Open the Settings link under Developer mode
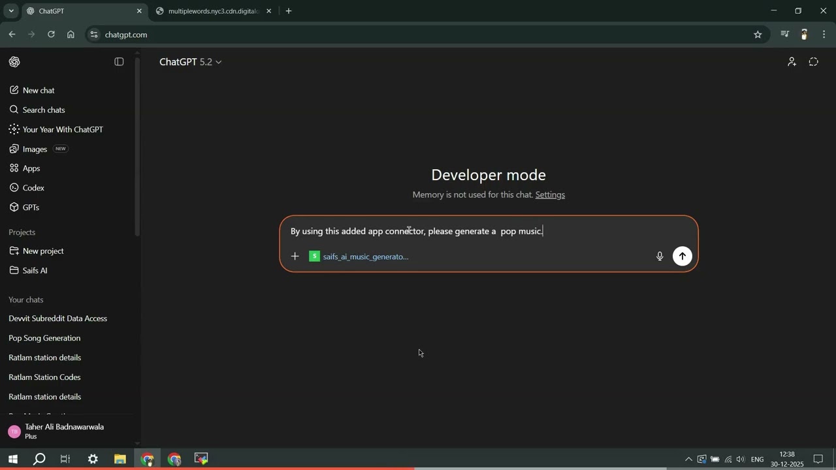This screenshot has width=836, height=470. tap(550, 195)
